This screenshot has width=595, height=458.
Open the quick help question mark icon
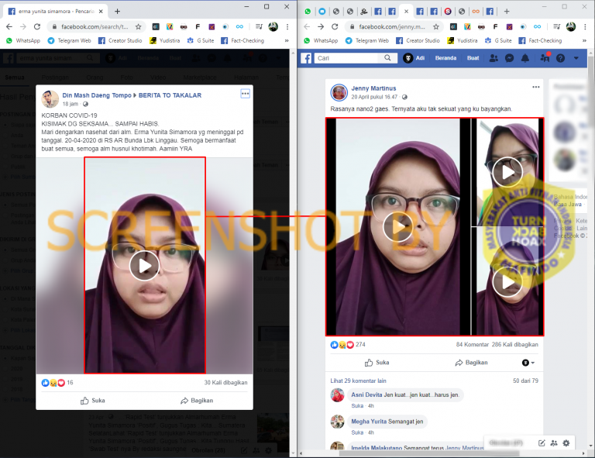[560, 58]
